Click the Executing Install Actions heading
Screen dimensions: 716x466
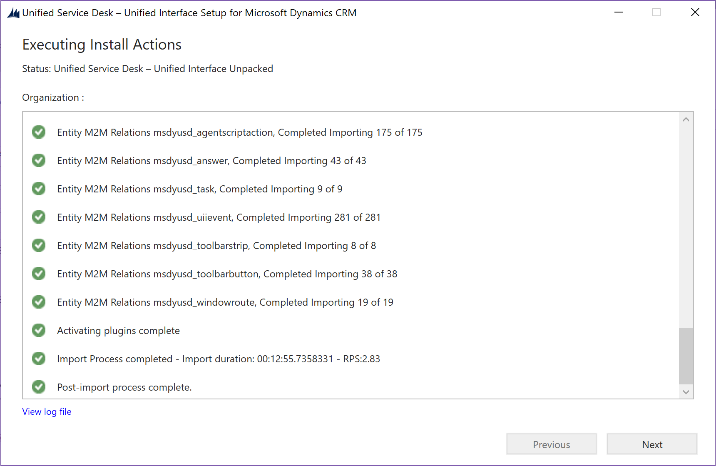point(102,45)
